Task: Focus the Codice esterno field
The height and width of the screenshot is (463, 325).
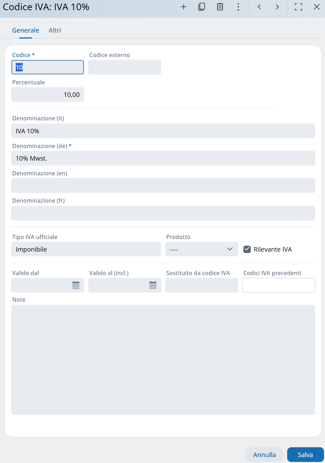Action: click(x=125, y=67)
